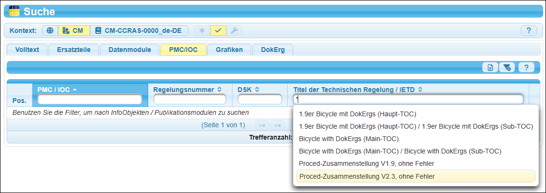The image size is (546, 193).
Task: Switch to the Ersatzteile tab
Action: pyautogui.click(x=73, y=50)
